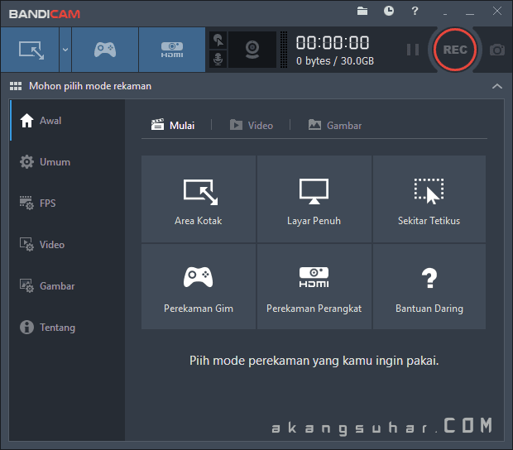Click the audio level meter bar
The width and height of the screenshot is (513, 450).
(284, 50)
